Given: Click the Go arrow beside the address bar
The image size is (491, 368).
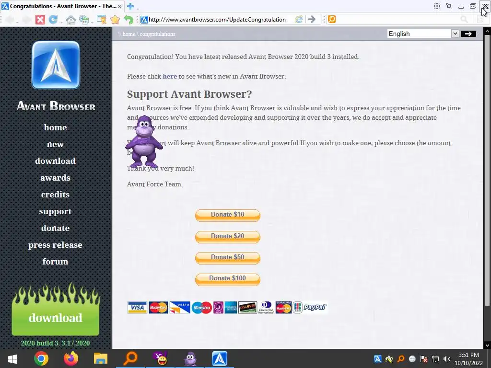Looking at the screenshot, I should click(312, 19).
